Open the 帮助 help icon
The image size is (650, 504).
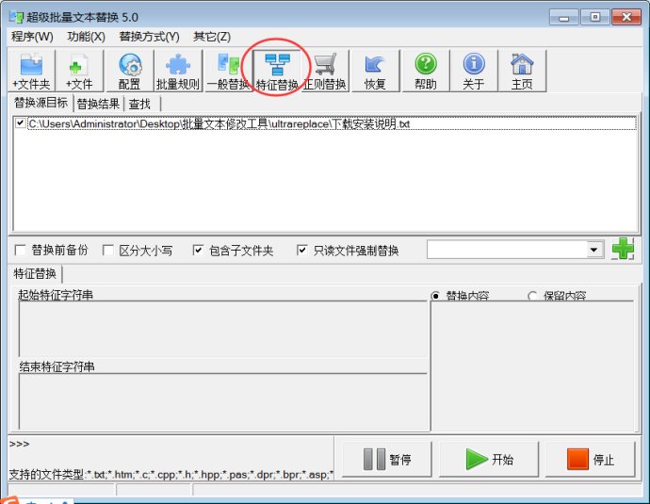[x=425, y=71]
